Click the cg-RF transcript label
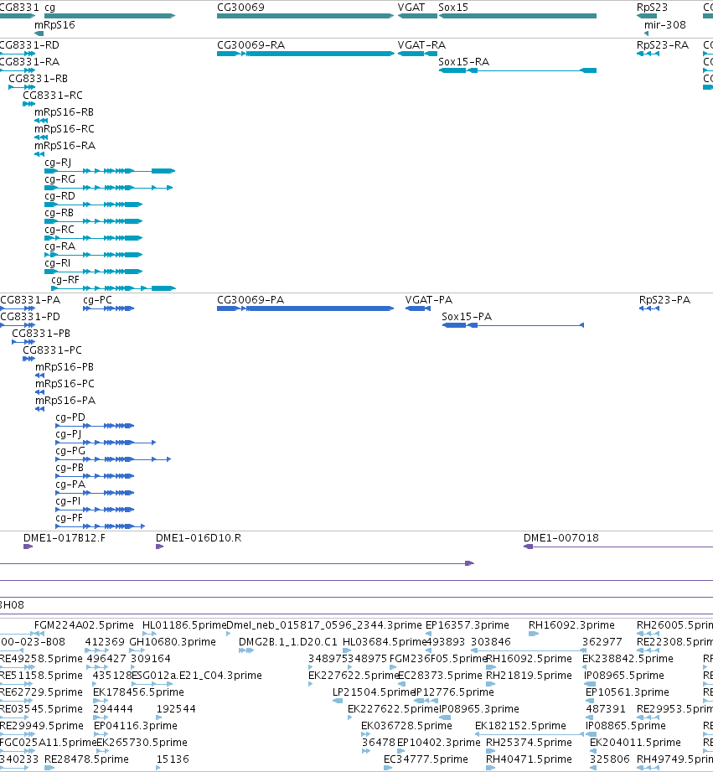713x772 pixels. [65, 279]
